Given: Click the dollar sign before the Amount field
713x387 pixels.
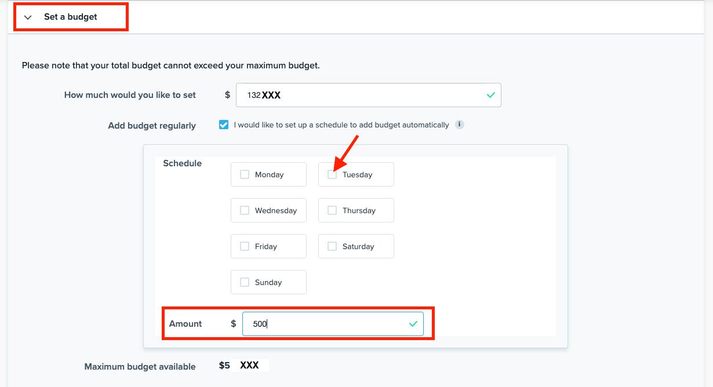Looking at the screenshot, I should point(233,324).
